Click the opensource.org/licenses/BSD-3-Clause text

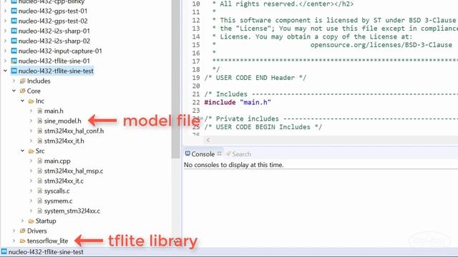[x=381, y=45]
